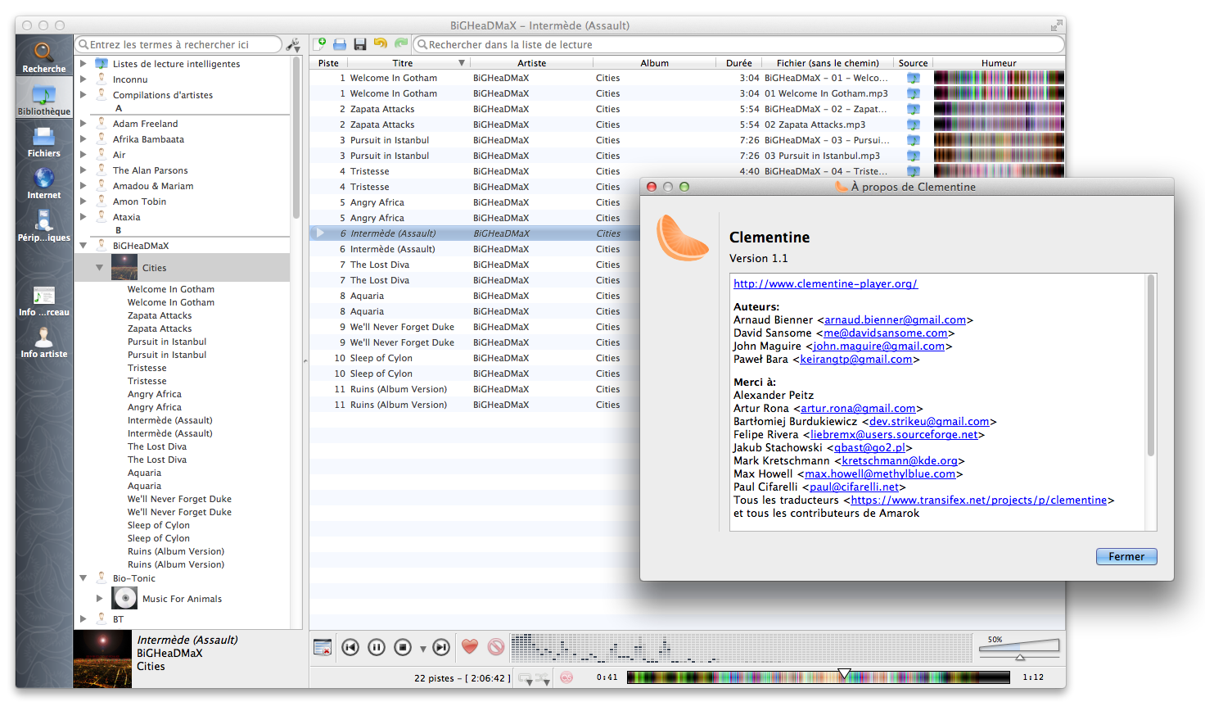1205x711 pixels.
Task: Switch to the Fichiers sidebar tab
Action: 43,142
